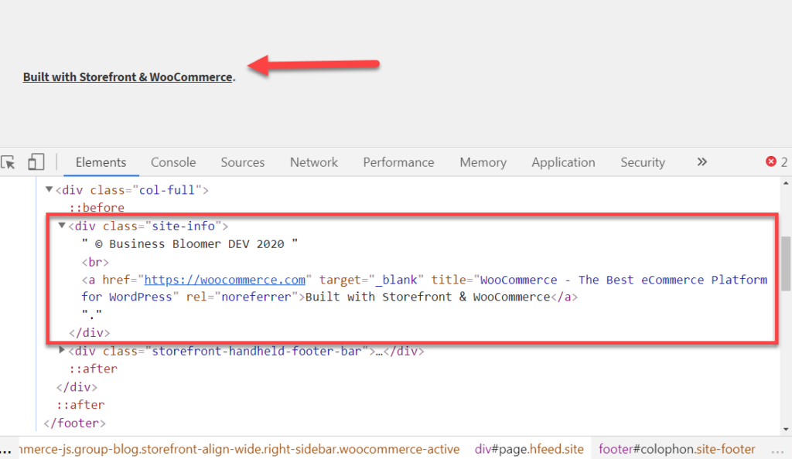792x459 pixels.
Task: Open the more tabs chevron menu
Action: (702, 162)
